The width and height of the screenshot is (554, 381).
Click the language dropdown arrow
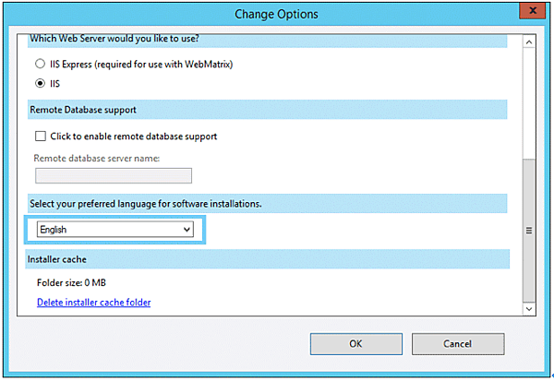click(x=187, y=229)
